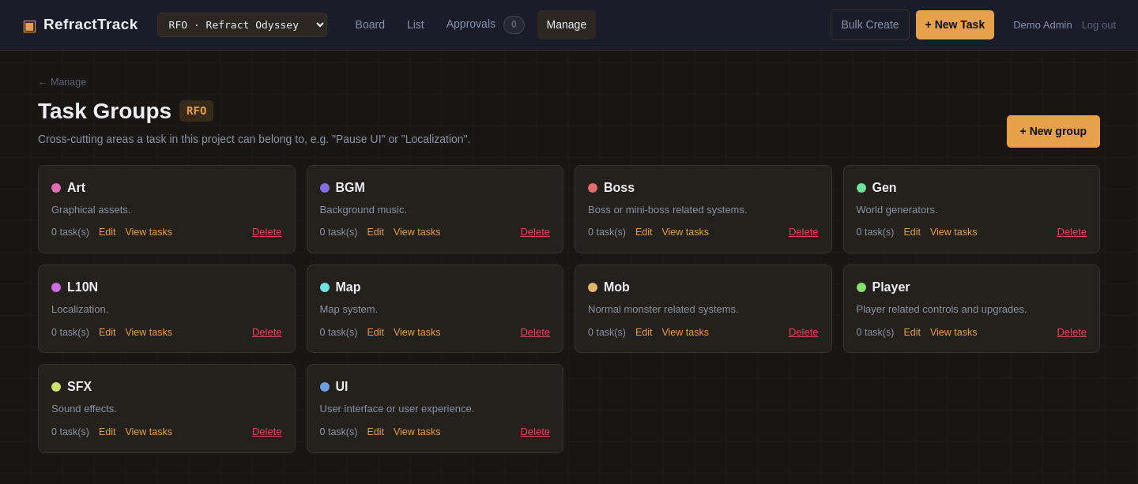Image resolution: width=1138 pixels, height=484 pixels.
Task: Log out of the account
Action: pos(1098,24)
